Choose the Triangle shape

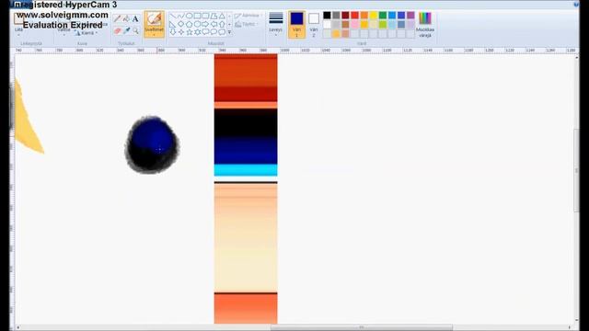(223, 16)
